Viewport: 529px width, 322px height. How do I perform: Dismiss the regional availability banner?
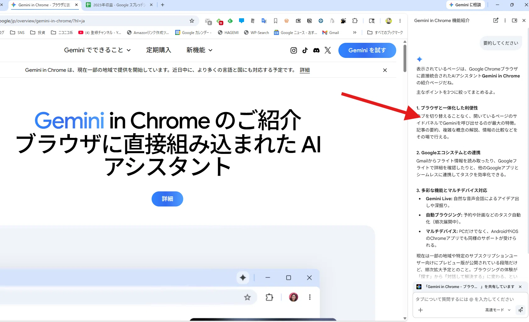point(385,70)
